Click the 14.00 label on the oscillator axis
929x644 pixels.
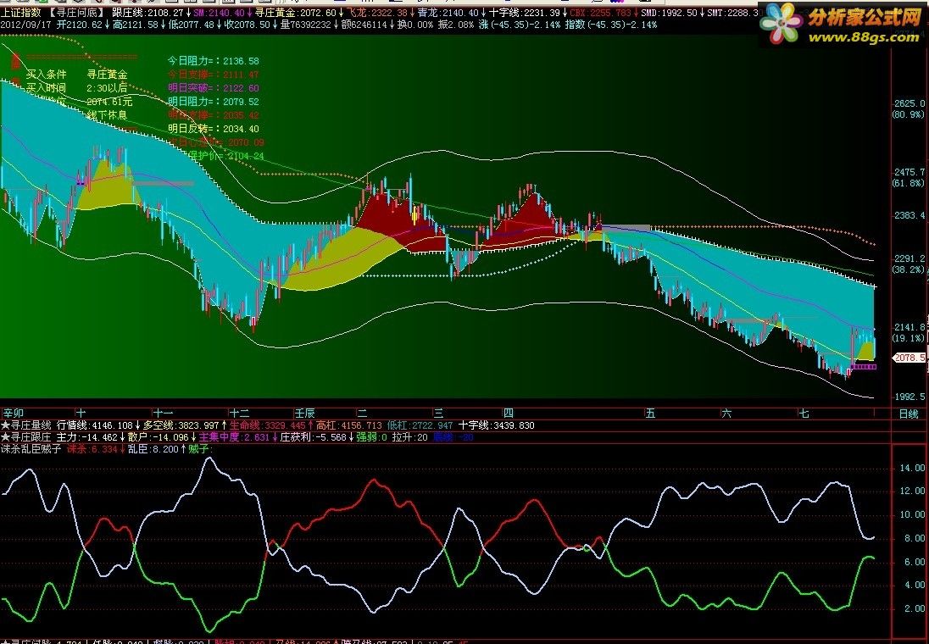click(x=912, y=468)
